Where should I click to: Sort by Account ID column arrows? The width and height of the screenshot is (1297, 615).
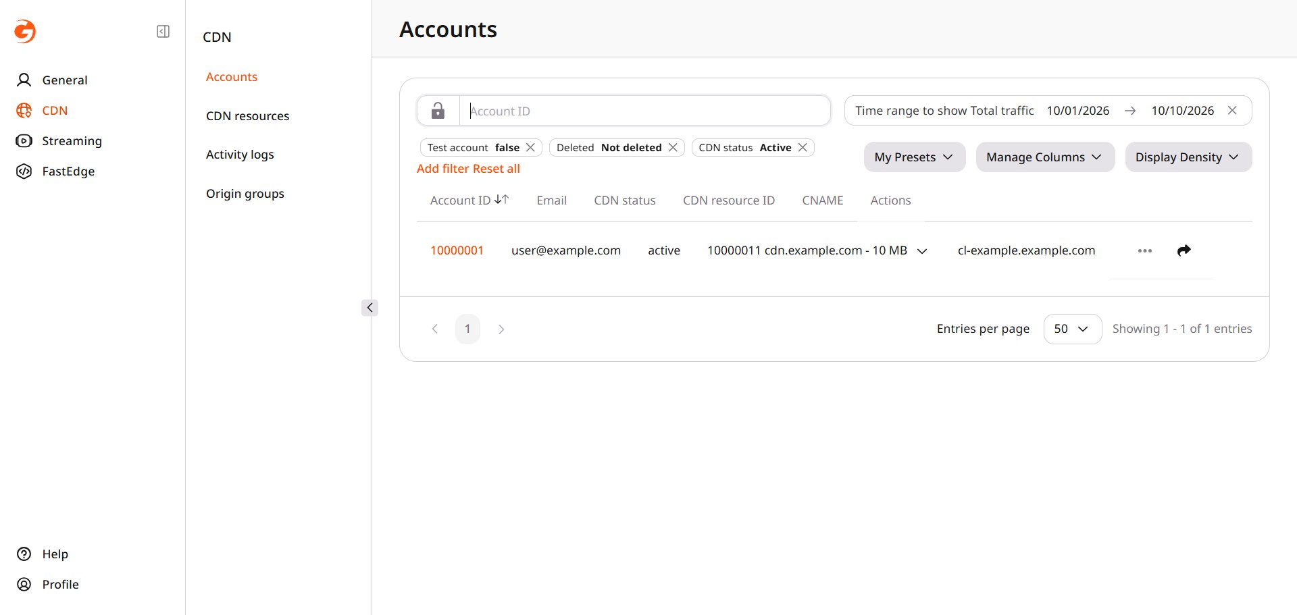501,200
